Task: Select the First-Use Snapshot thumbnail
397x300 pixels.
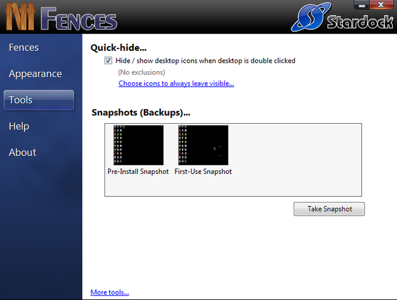Action: coord(204,145)
